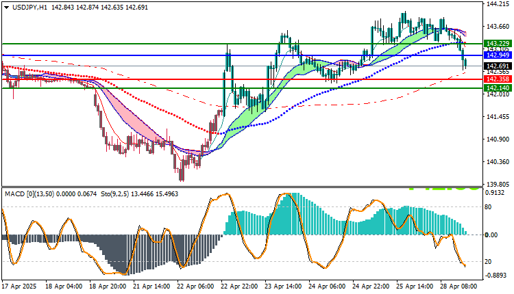
Task: Click the 142.843 open value in title
Action: point(62,8)
